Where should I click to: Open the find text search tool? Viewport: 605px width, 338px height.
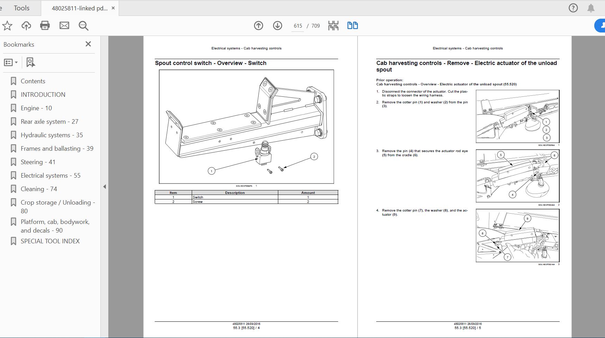point(83,26)
